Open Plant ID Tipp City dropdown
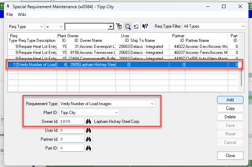This screenshot has height=167, width=252. pyautogui.click(x=89, y=113)
